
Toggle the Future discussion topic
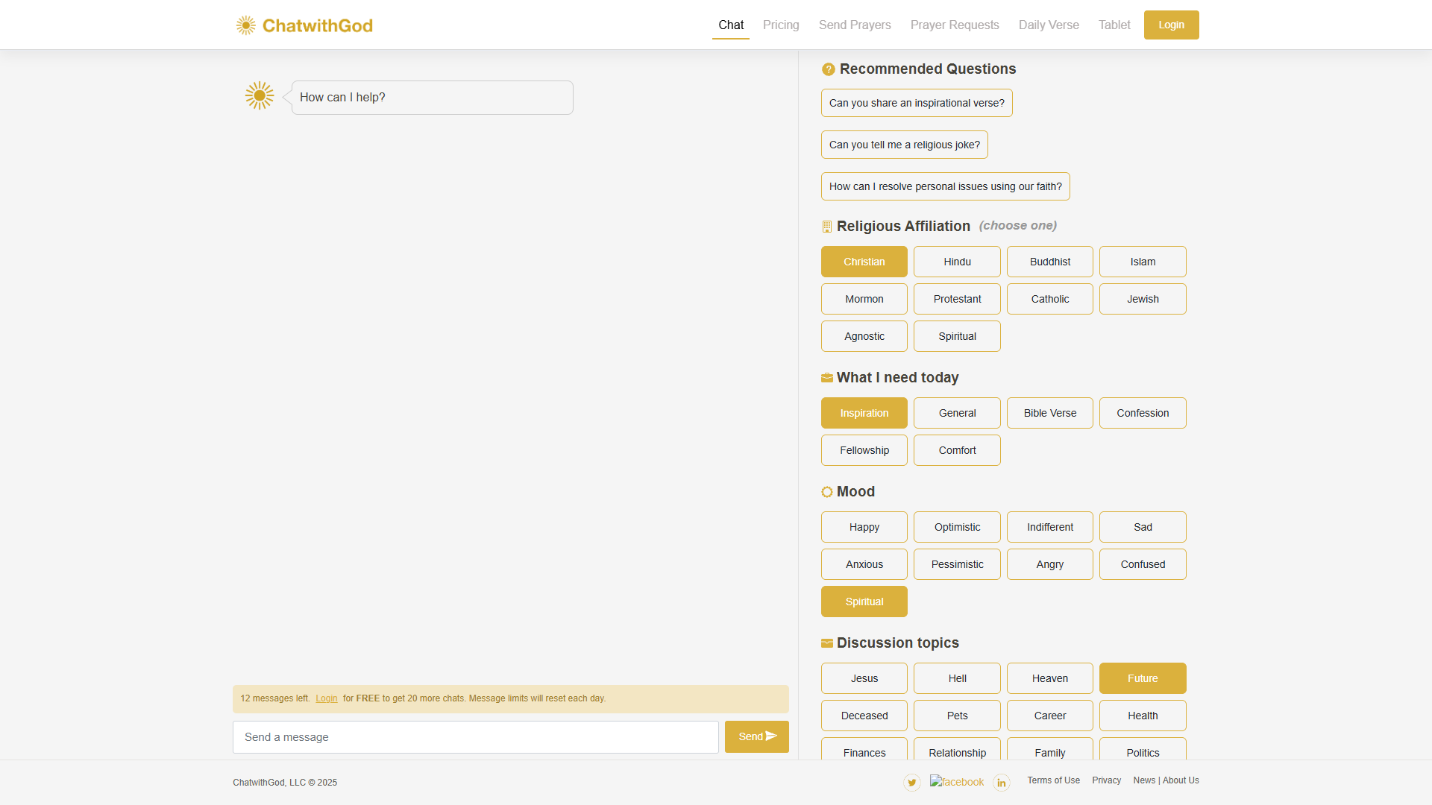tap(1143, 678)
